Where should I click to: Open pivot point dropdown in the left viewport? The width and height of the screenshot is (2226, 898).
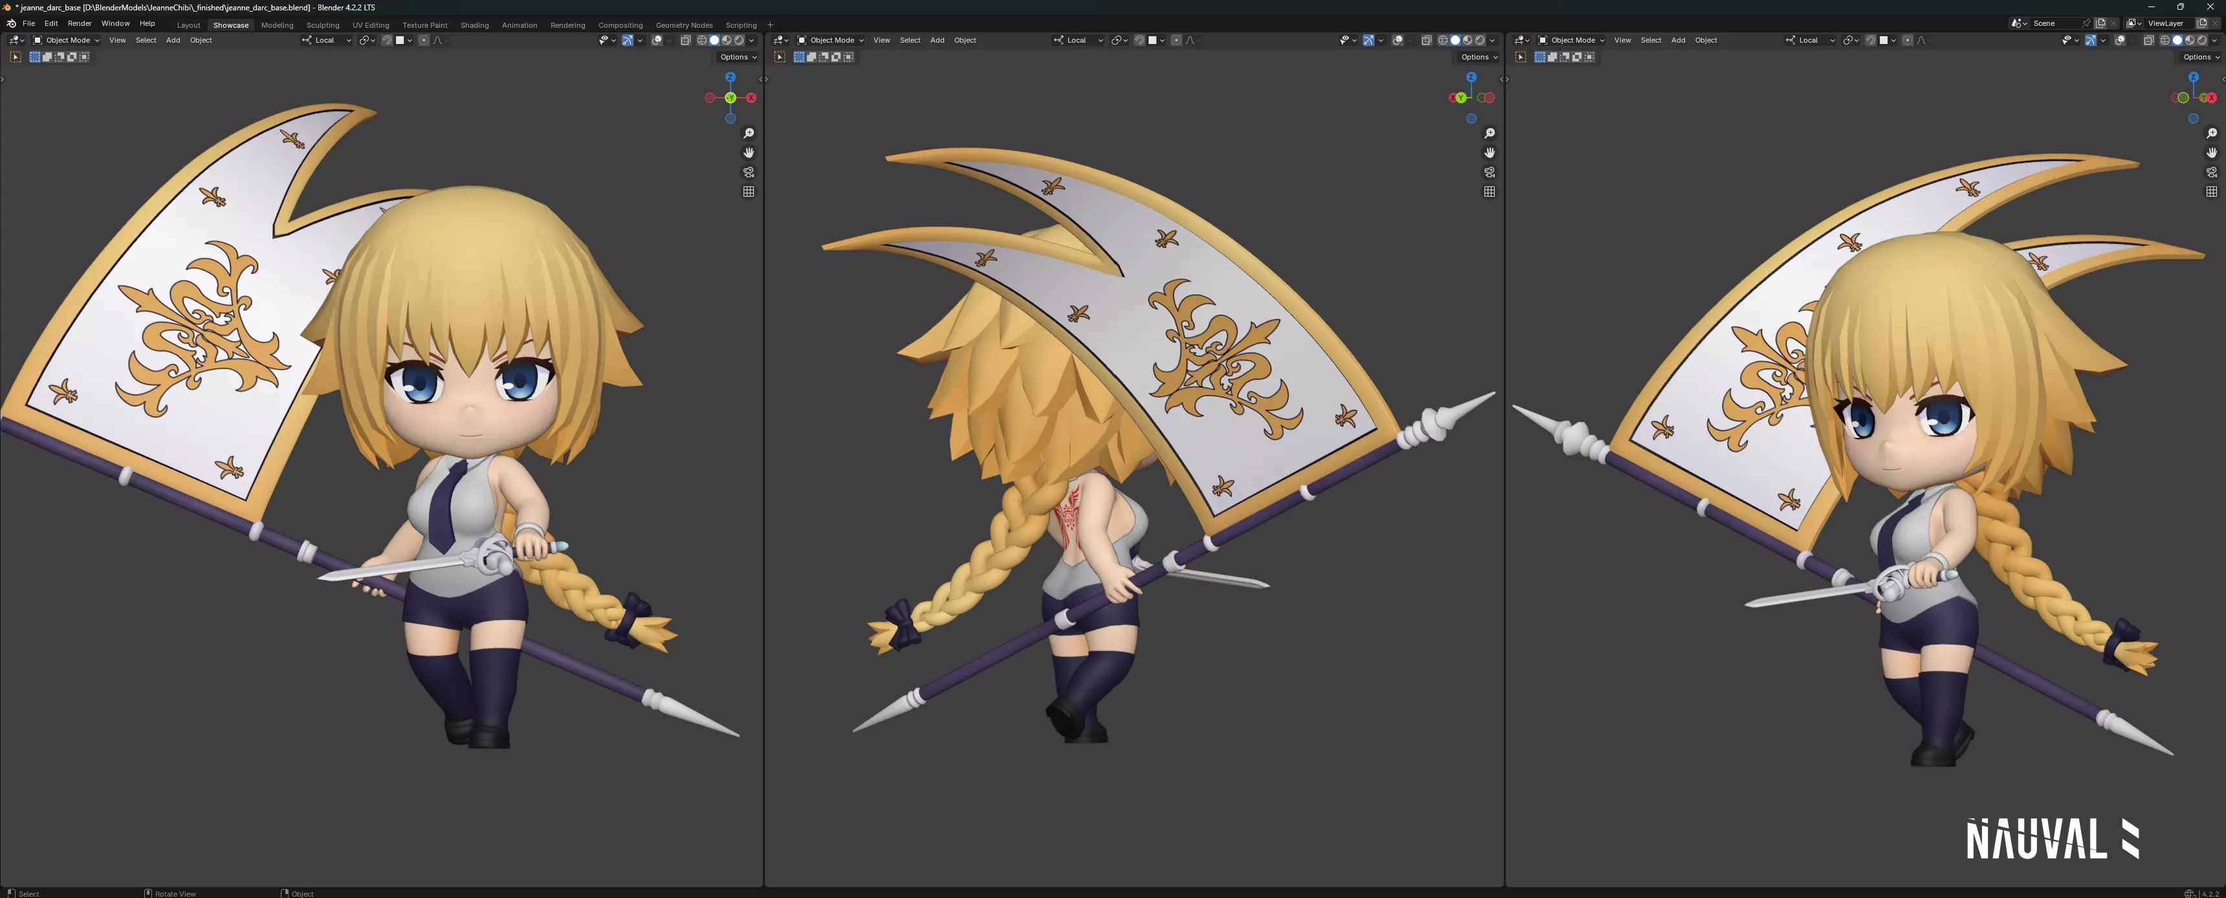coord(368,39)
